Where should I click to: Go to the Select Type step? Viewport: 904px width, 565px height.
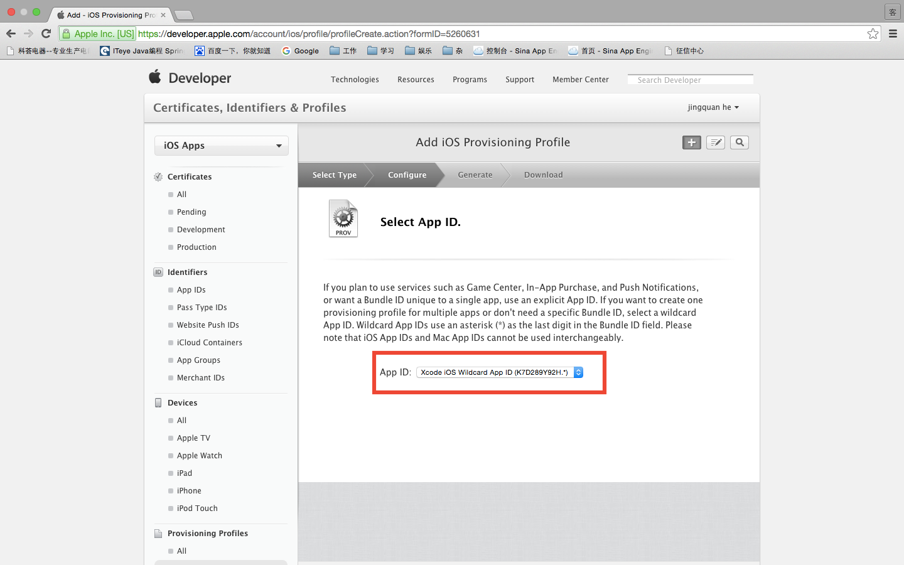click(x=335, y=175)
